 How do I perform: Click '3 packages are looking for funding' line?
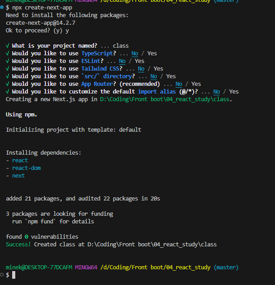click(59, 214)
